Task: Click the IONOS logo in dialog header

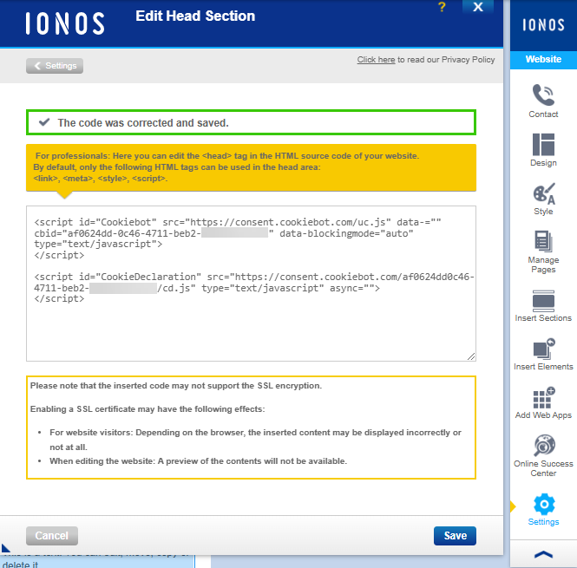Action: 65,23
